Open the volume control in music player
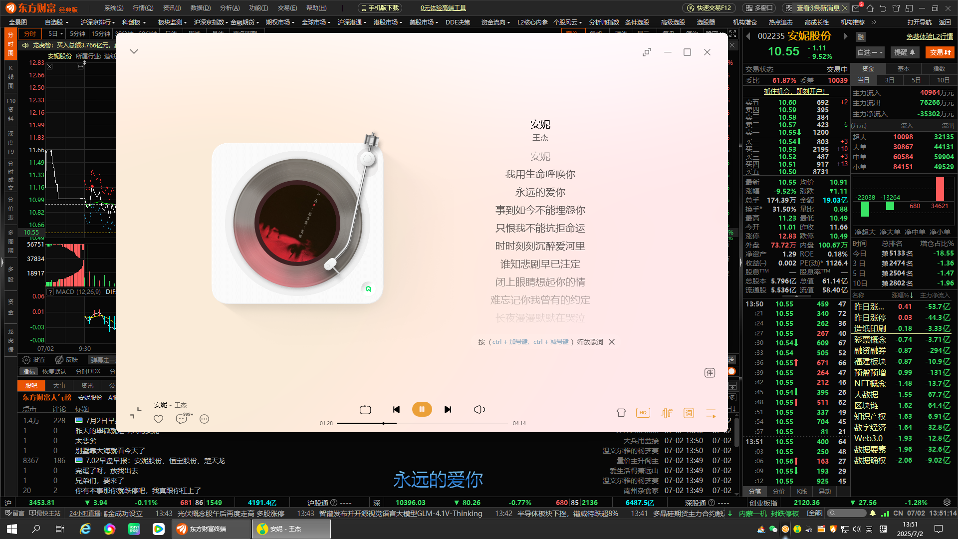The image size is (958, 539). pyautogui.click(x=479, y=409)
